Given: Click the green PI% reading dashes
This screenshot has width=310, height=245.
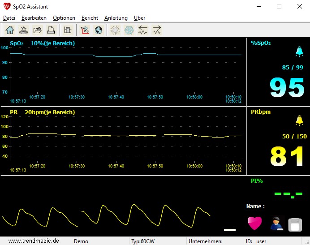Looking at the screenshot, I should (288, 194).
